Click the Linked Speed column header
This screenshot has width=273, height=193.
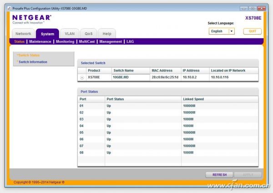point(220,99)
